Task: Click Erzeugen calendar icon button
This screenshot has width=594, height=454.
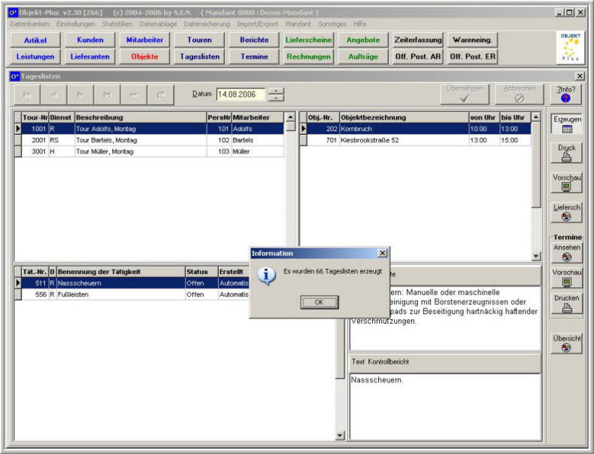Action: [567, 124]
